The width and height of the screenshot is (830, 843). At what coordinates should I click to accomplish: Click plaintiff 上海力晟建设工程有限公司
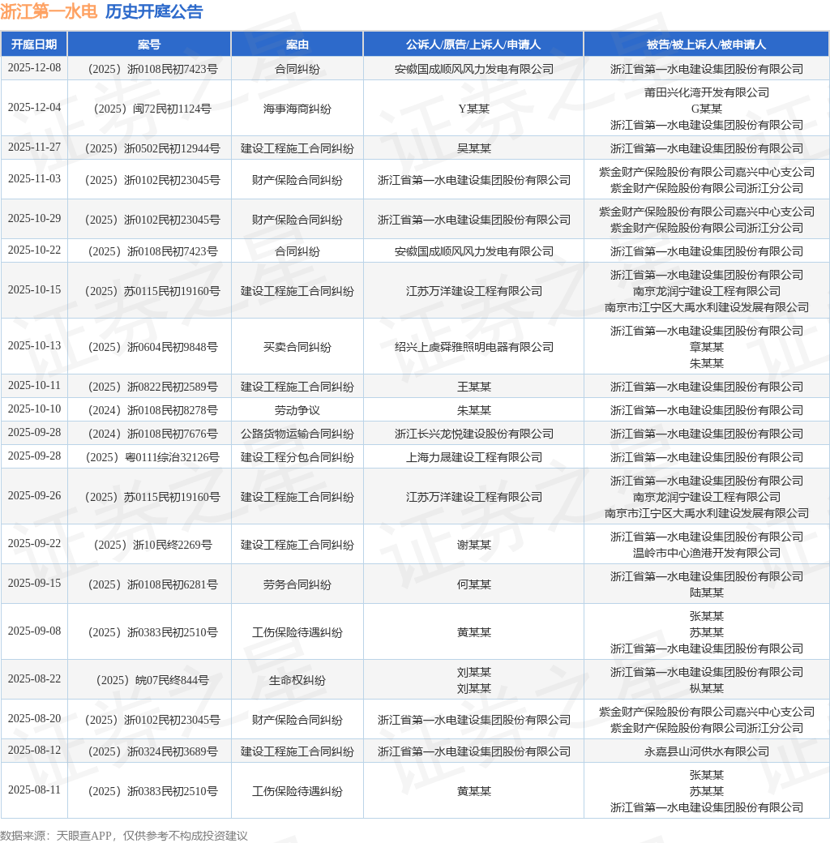473,458
